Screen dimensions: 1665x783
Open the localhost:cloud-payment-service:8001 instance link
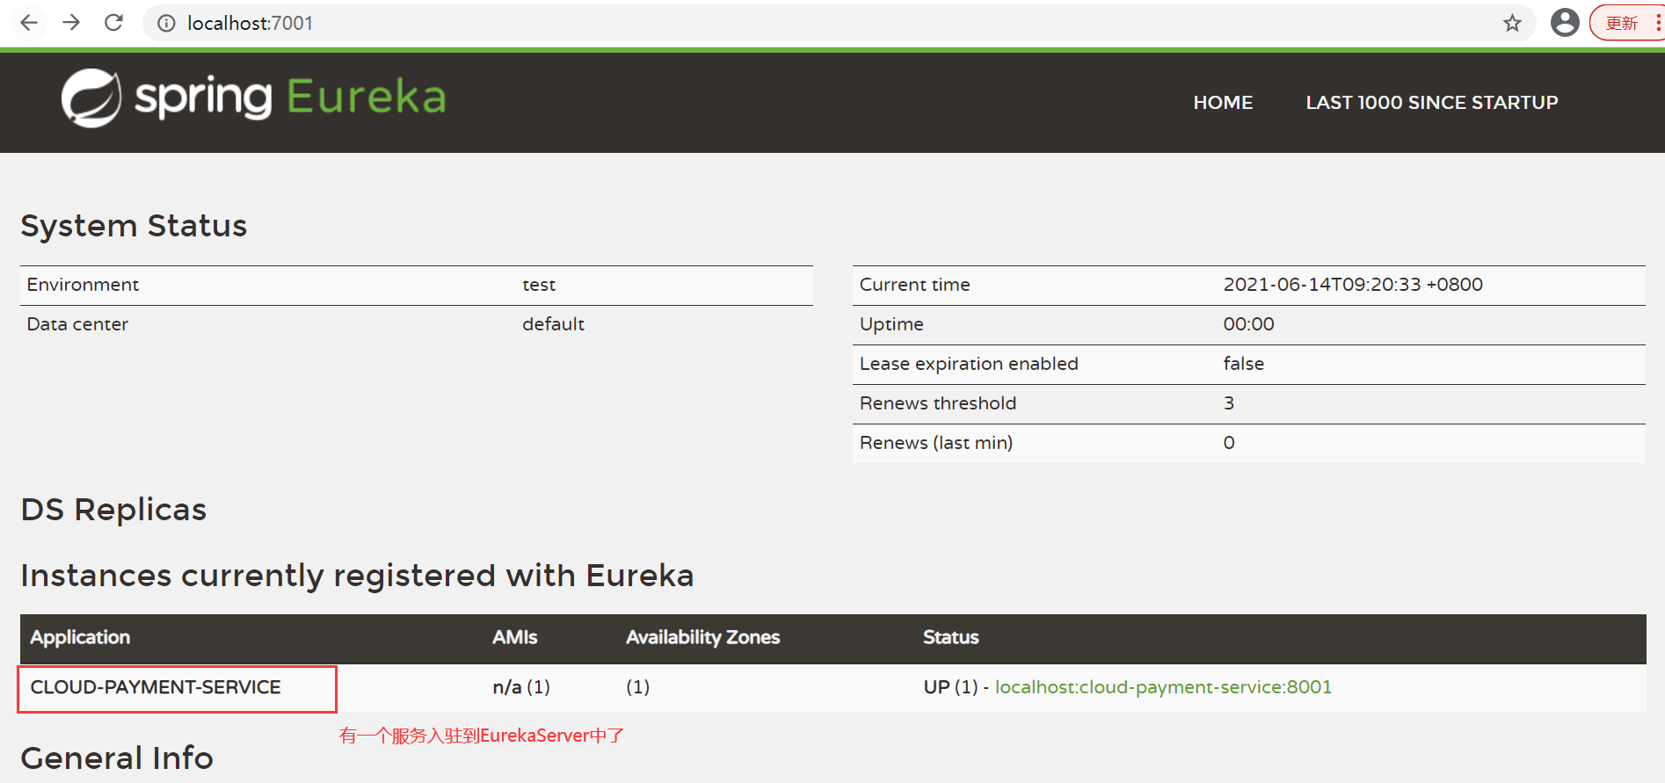pyautogui.click(x=1163, y=687)
